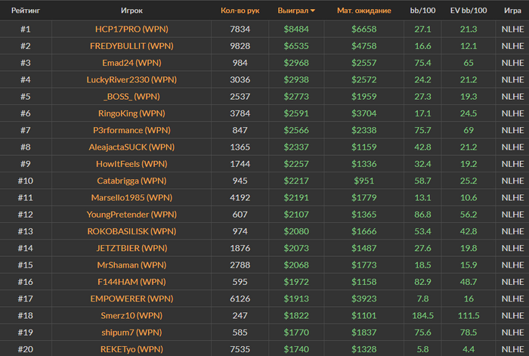Viewport: 529px width, 356px height.
Task: Sort by Выиграл column header
Action: [x=297, y=11]
